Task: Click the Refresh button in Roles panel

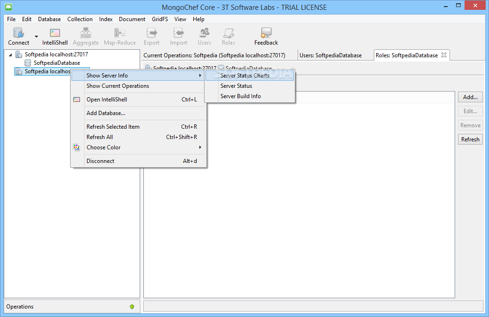Action: tap(470, 139)
